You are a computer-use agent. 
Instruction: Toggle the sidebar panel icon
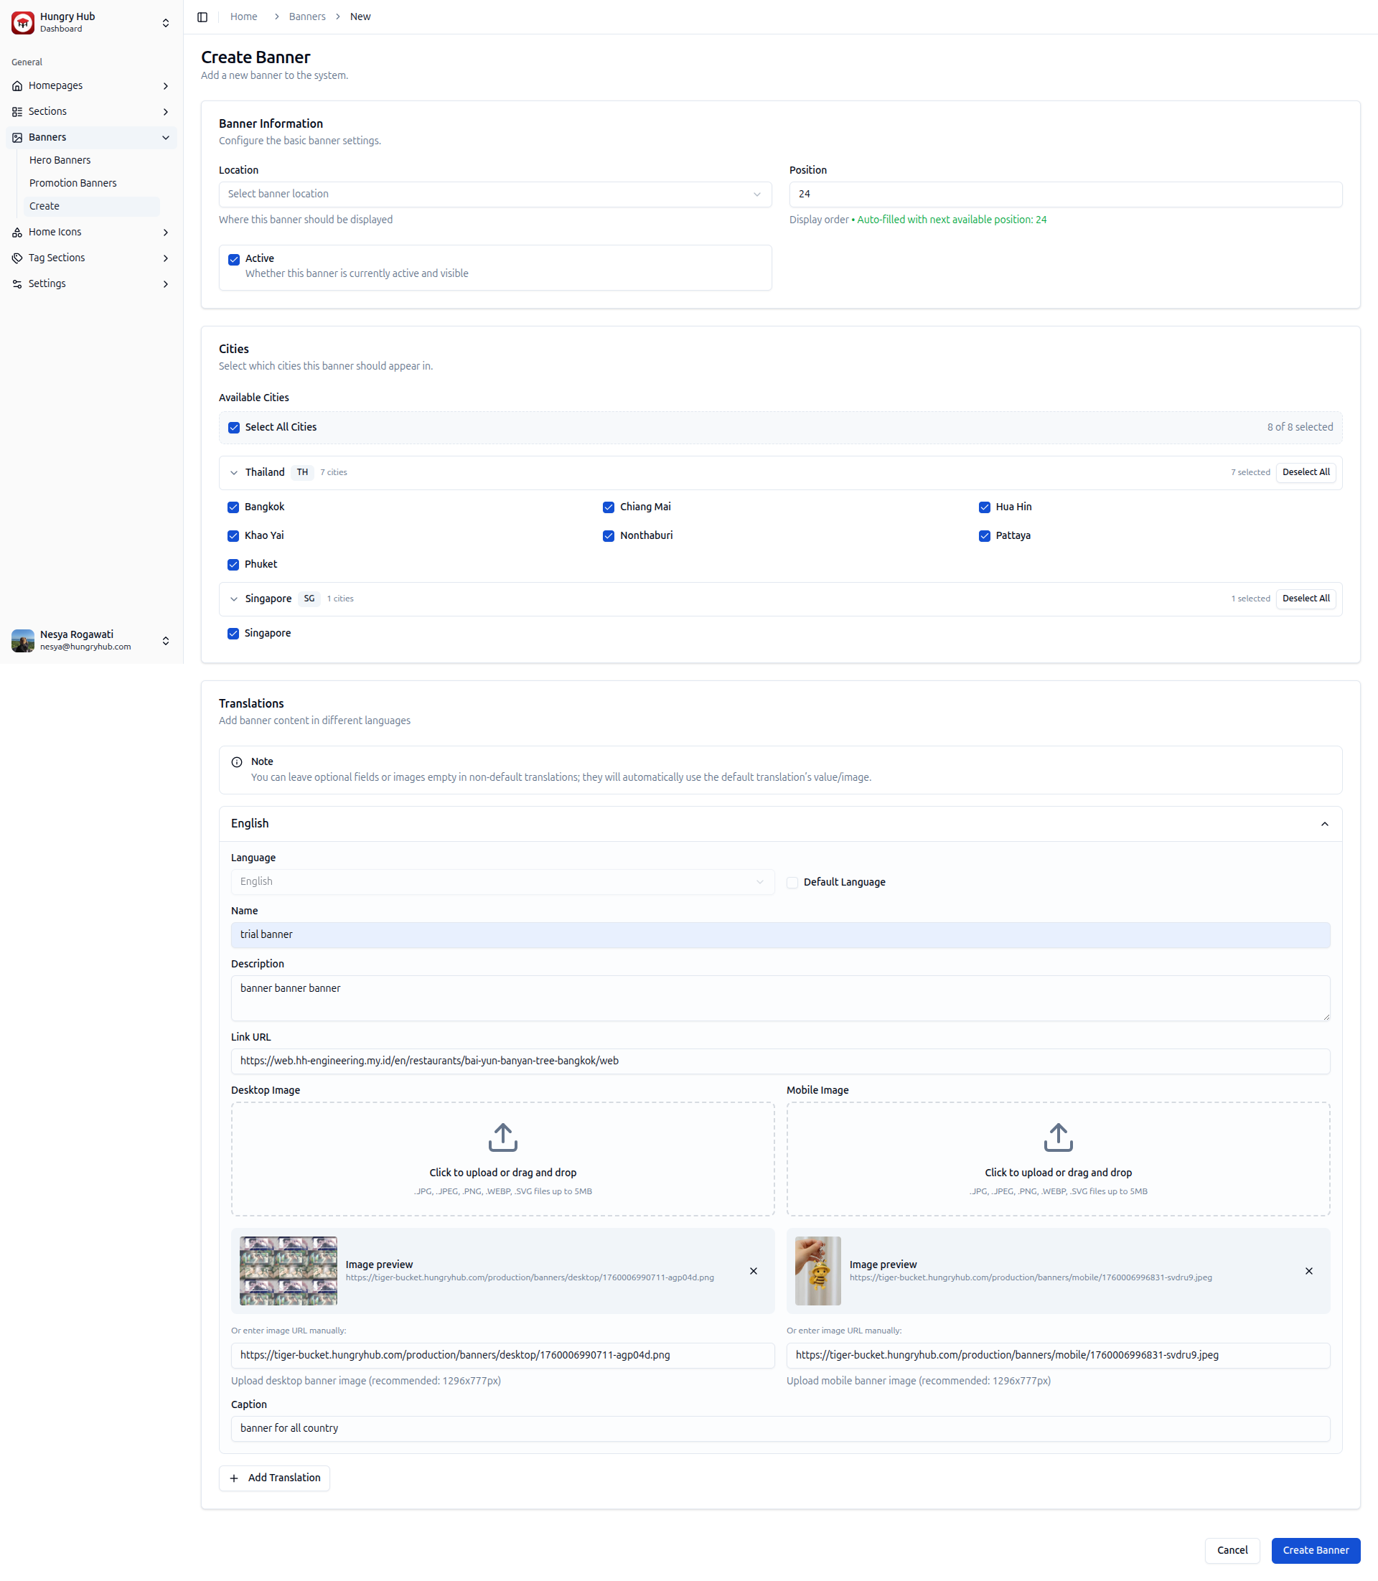[202, 17]
